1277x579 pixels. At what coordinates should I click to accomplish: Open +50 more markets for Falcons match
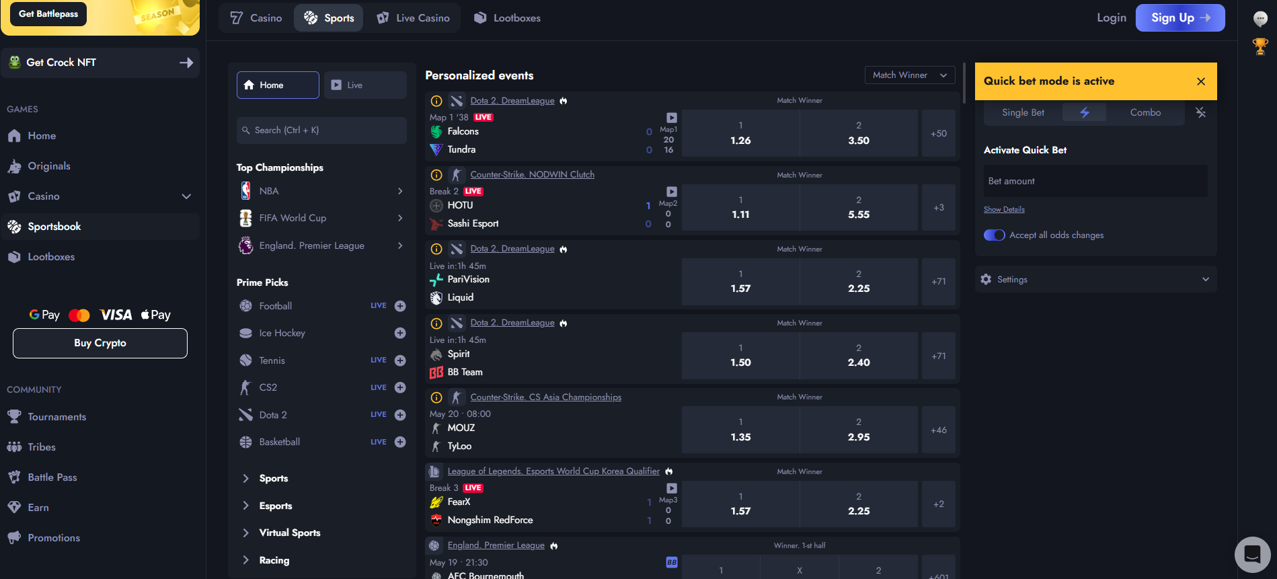tap(939, 133)
